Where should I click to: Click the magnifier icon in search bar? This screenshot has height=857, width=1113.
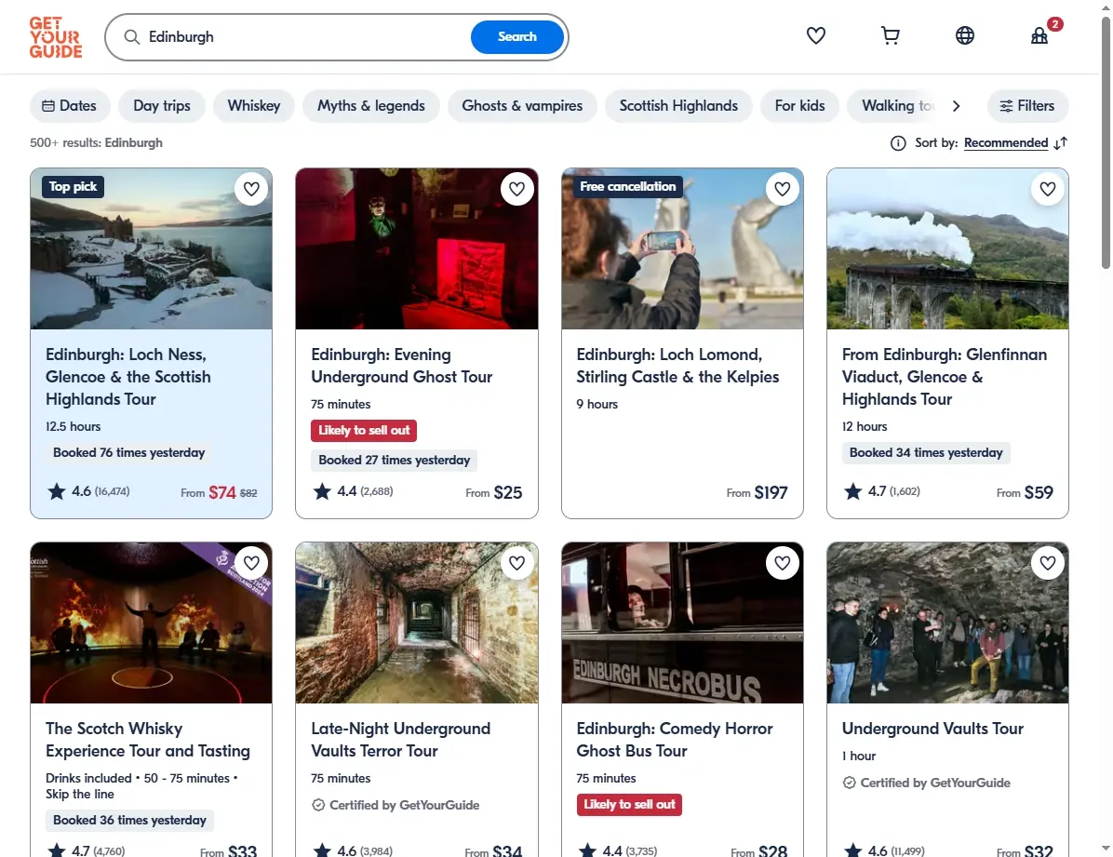click(x=132, y=37)
